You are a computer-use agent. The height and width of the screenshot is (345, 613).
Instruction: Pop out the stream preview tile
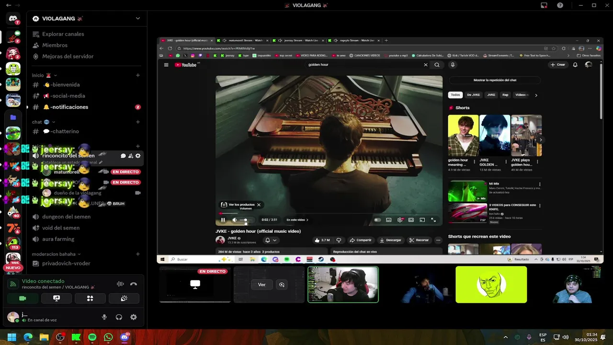[282, 285]
